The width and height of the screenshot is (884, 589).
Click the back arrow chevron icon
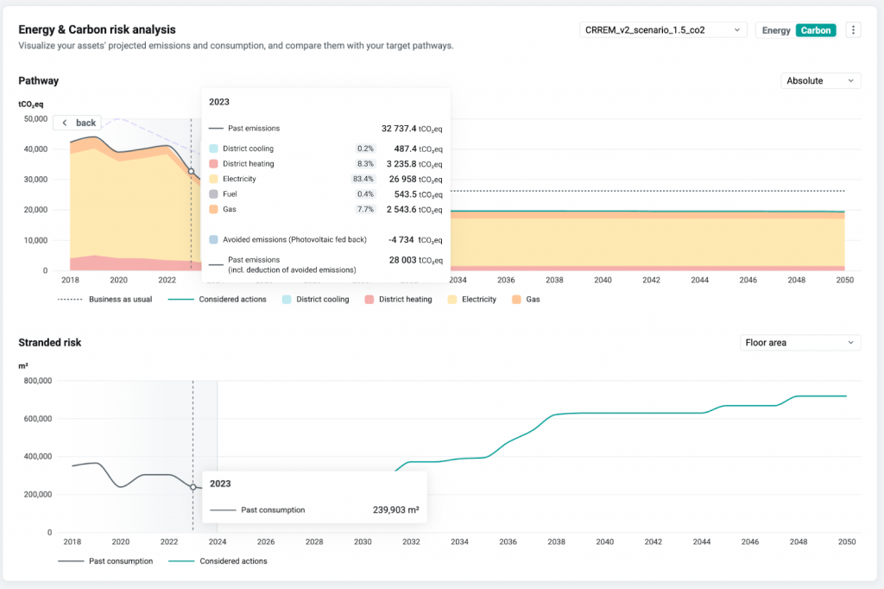64,123
